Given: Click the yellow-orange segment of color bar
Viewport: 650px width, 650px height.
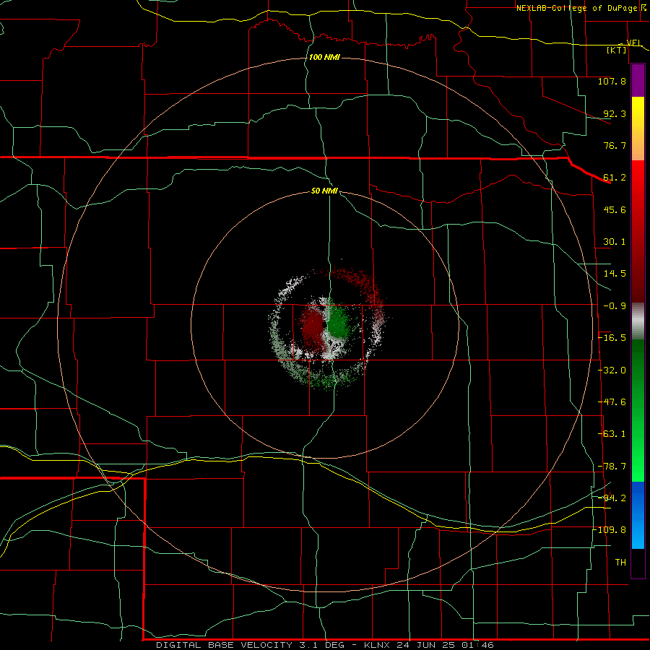Looking at the screenshot, I should click(x=638, y=129).
